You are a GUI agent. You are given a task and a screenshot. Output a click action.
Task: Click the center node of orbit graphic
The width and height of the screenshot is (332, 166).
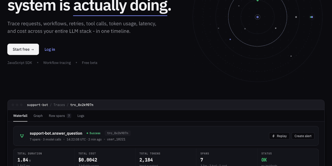(257, 17)
